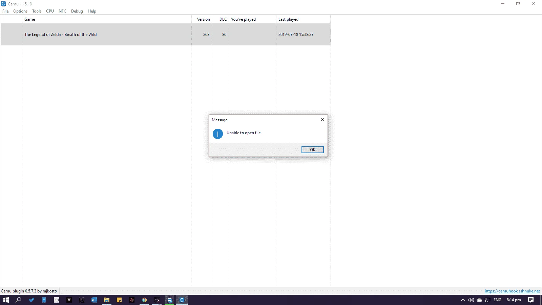Image resolution: width=542 pixels, height=305 pixels.
Task: Open Google Chrome from the taskbar
Action: point(144,300)
